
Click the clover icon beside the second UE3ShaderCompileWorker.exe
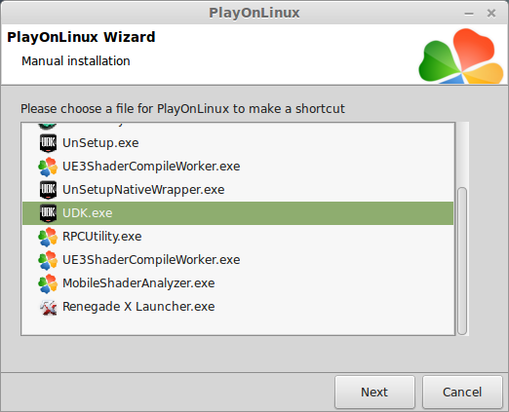coord(48,260)
